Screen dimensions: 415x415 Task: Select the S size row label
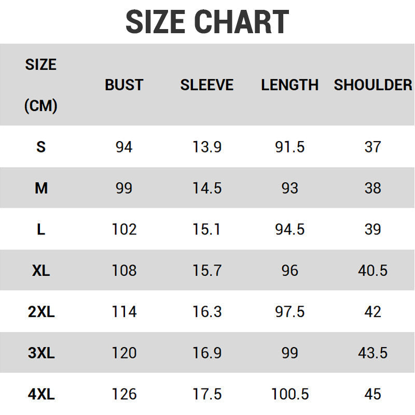[x=41, y=147]
